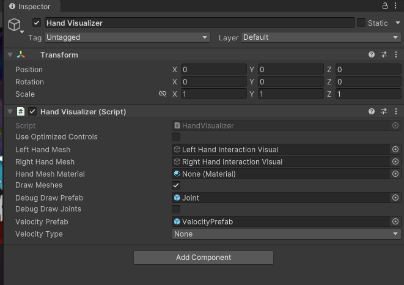
Task: Click the Inspector lock icon
Action: pyautogui.click(x=385, y=6)
